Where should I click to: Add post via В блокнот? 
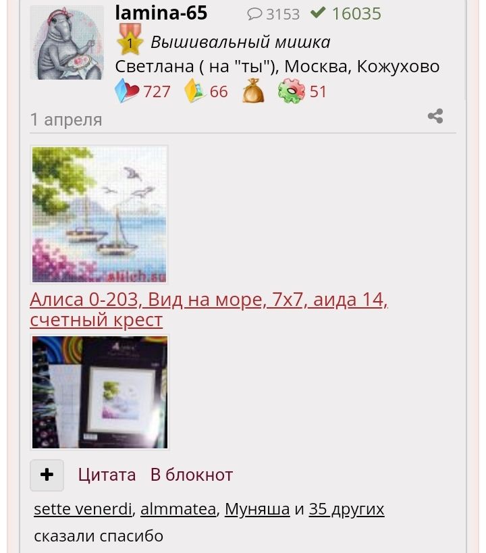pyautogui.click(x=192, y=475)
